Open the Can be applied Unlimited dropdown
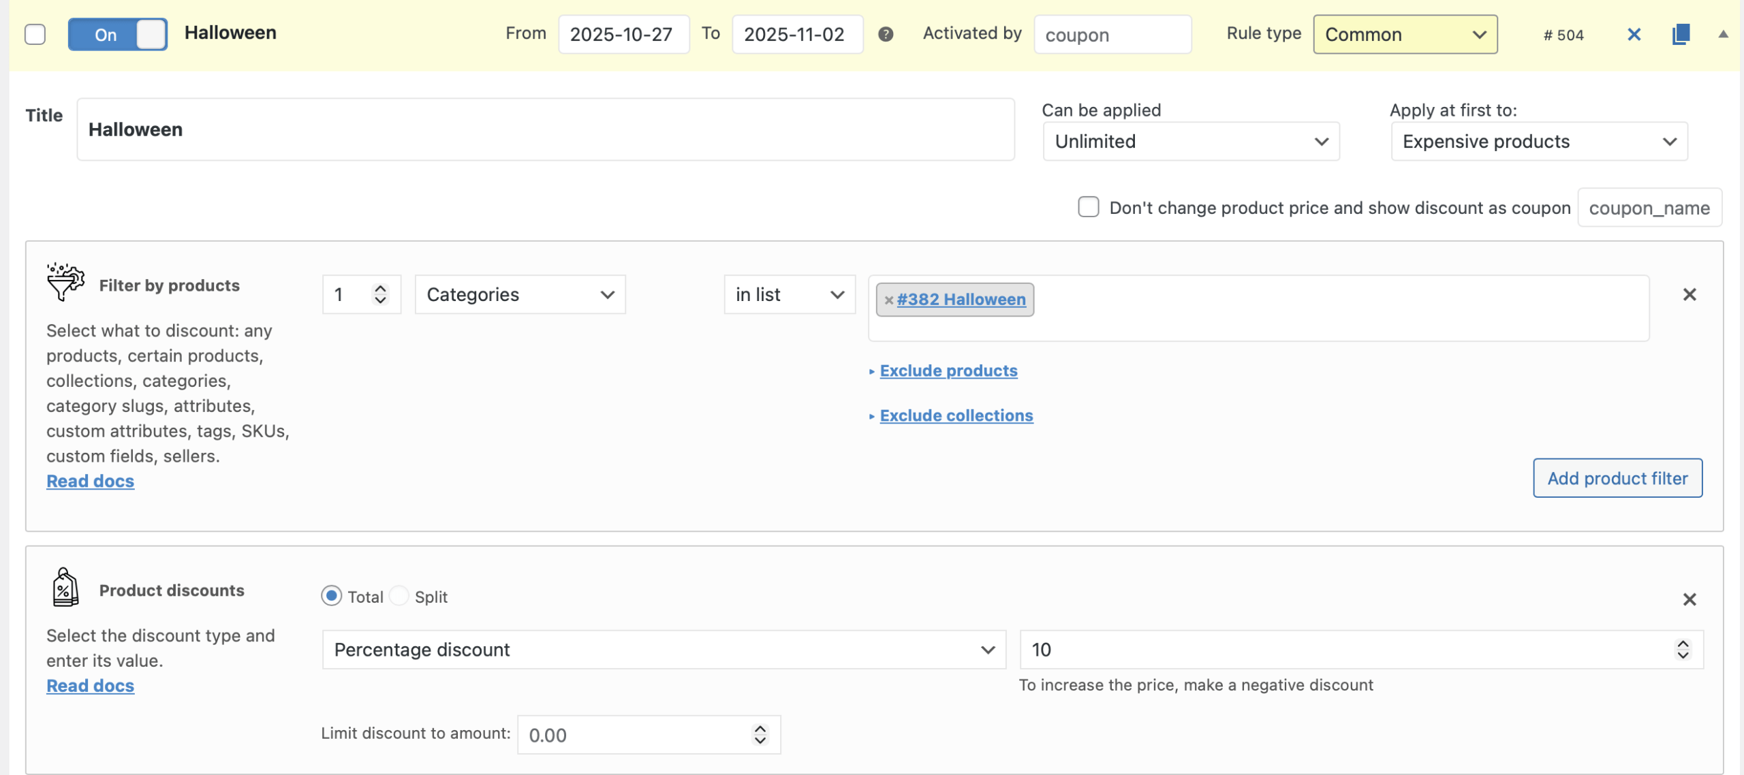1744x775 pixels. pyautogui.click(x=1190, y=142)
